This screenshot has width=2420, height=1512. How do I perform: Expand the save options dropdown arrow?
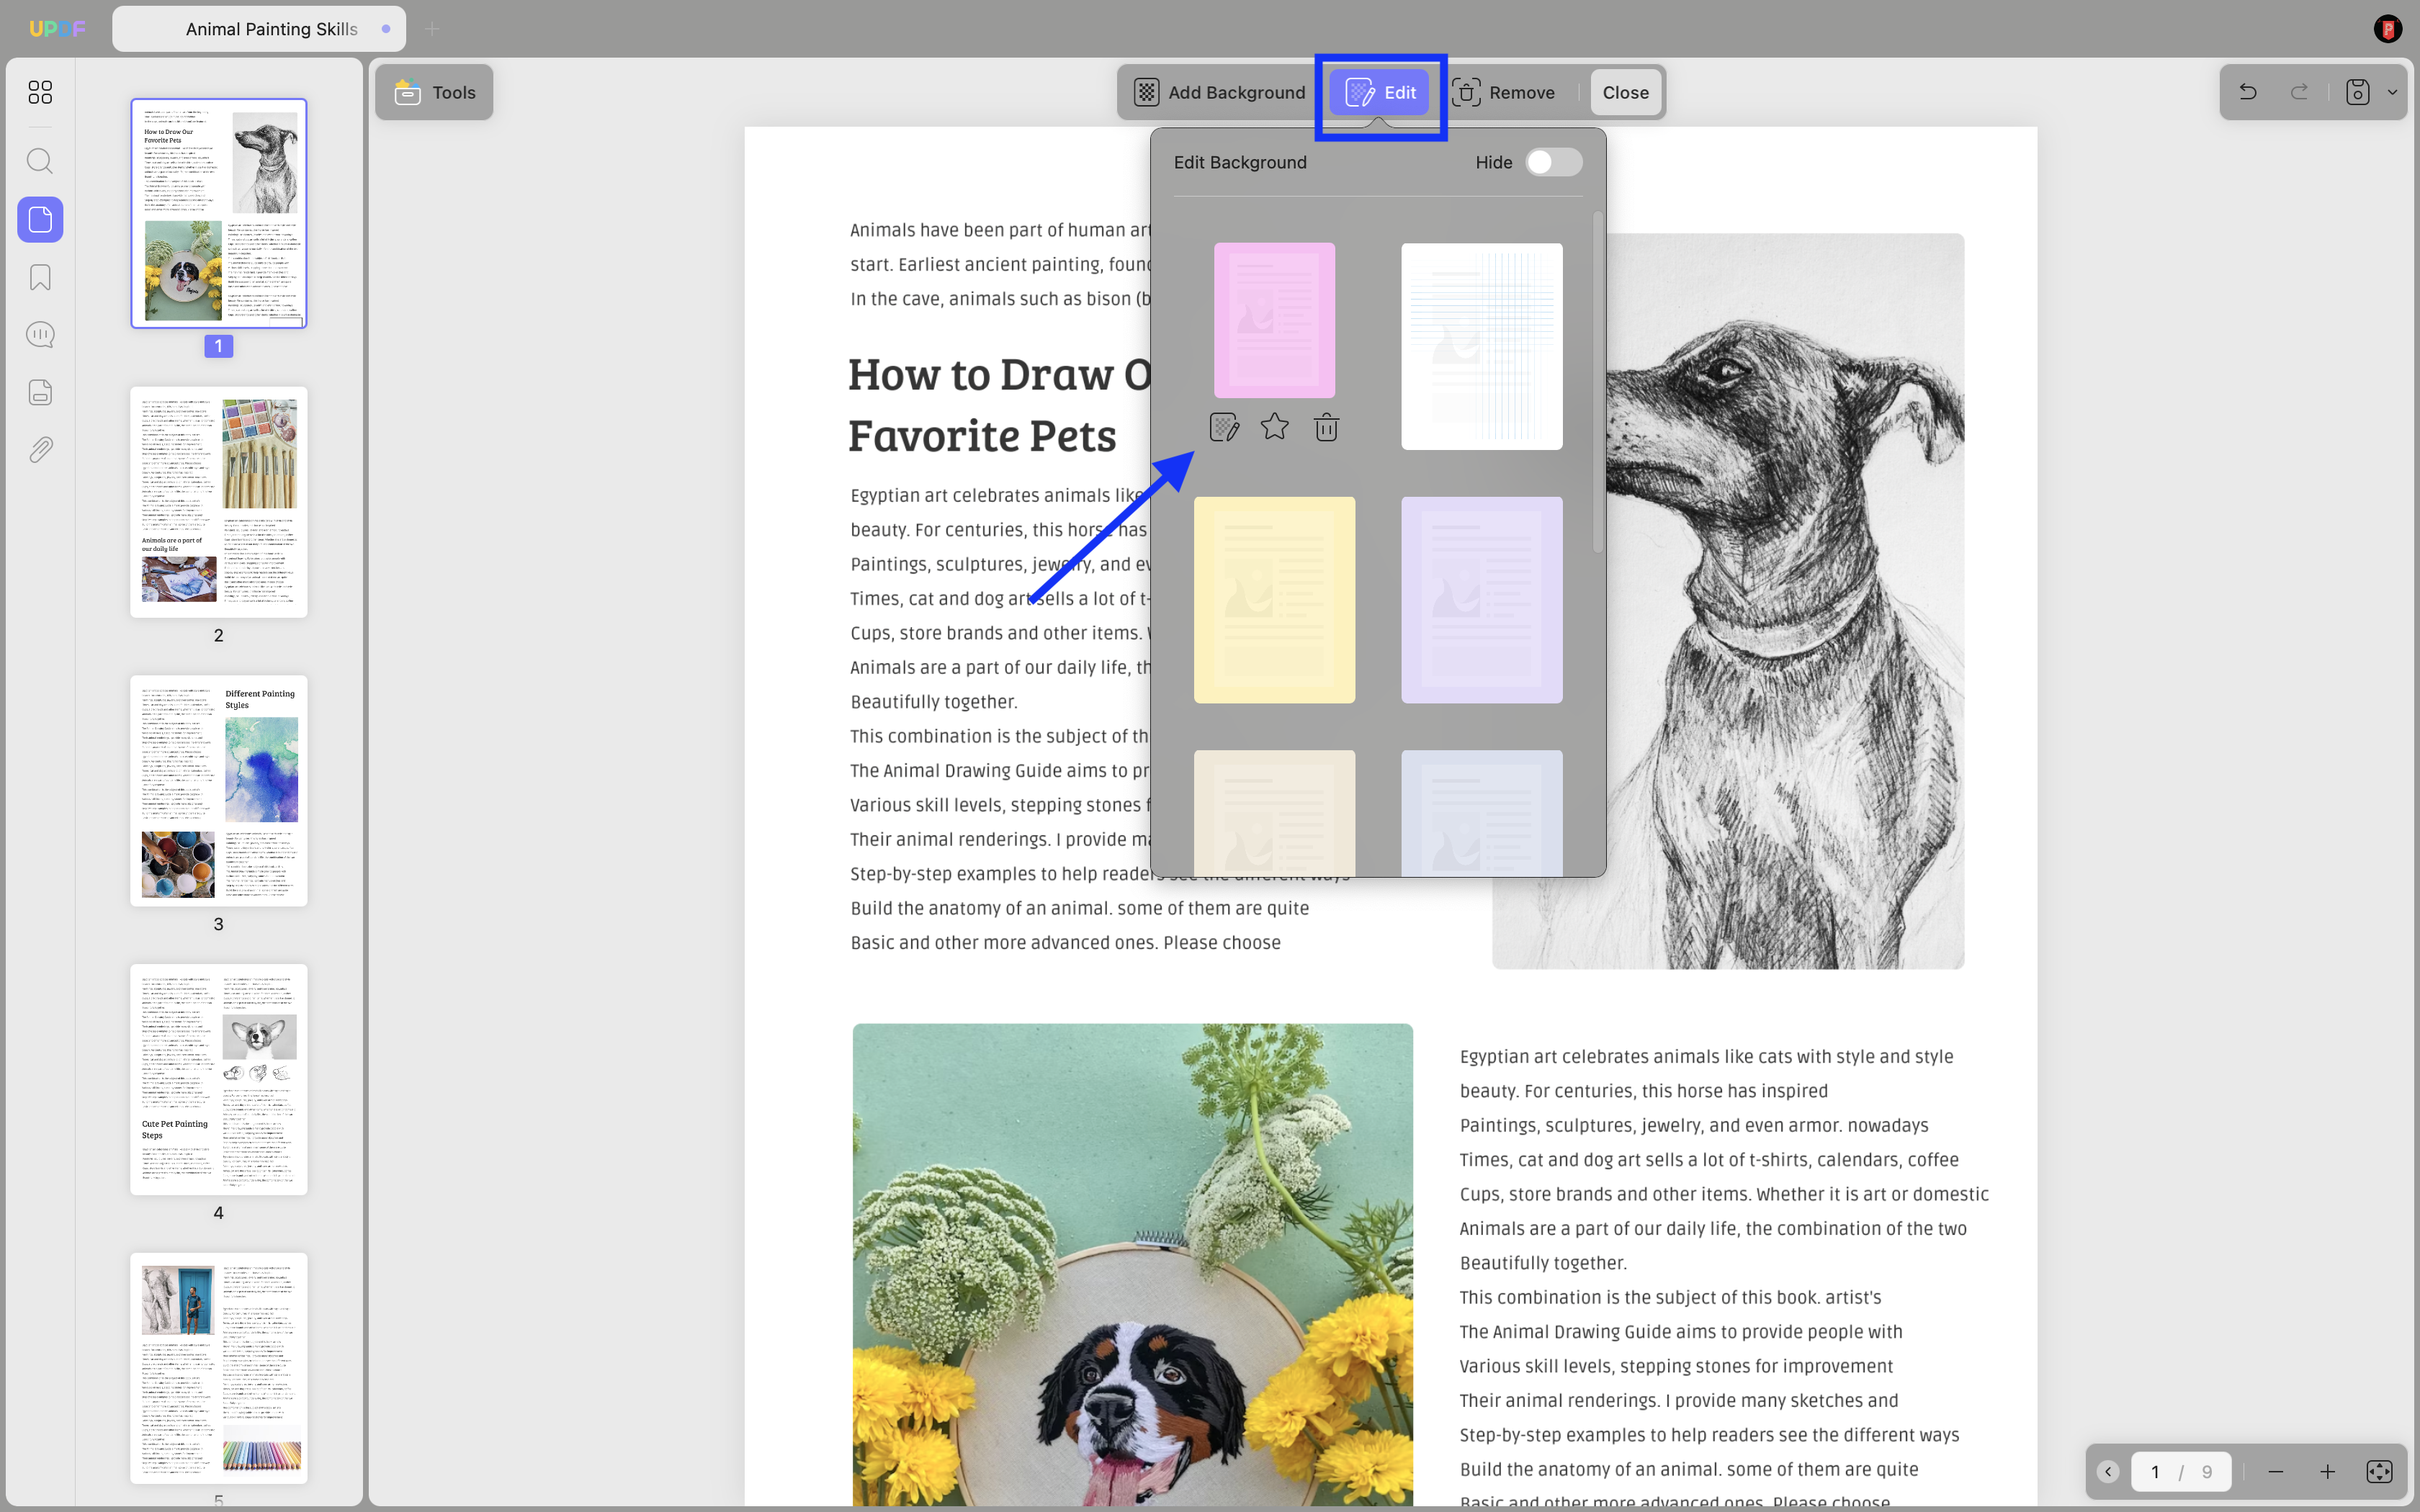(x=2392, y=92)
